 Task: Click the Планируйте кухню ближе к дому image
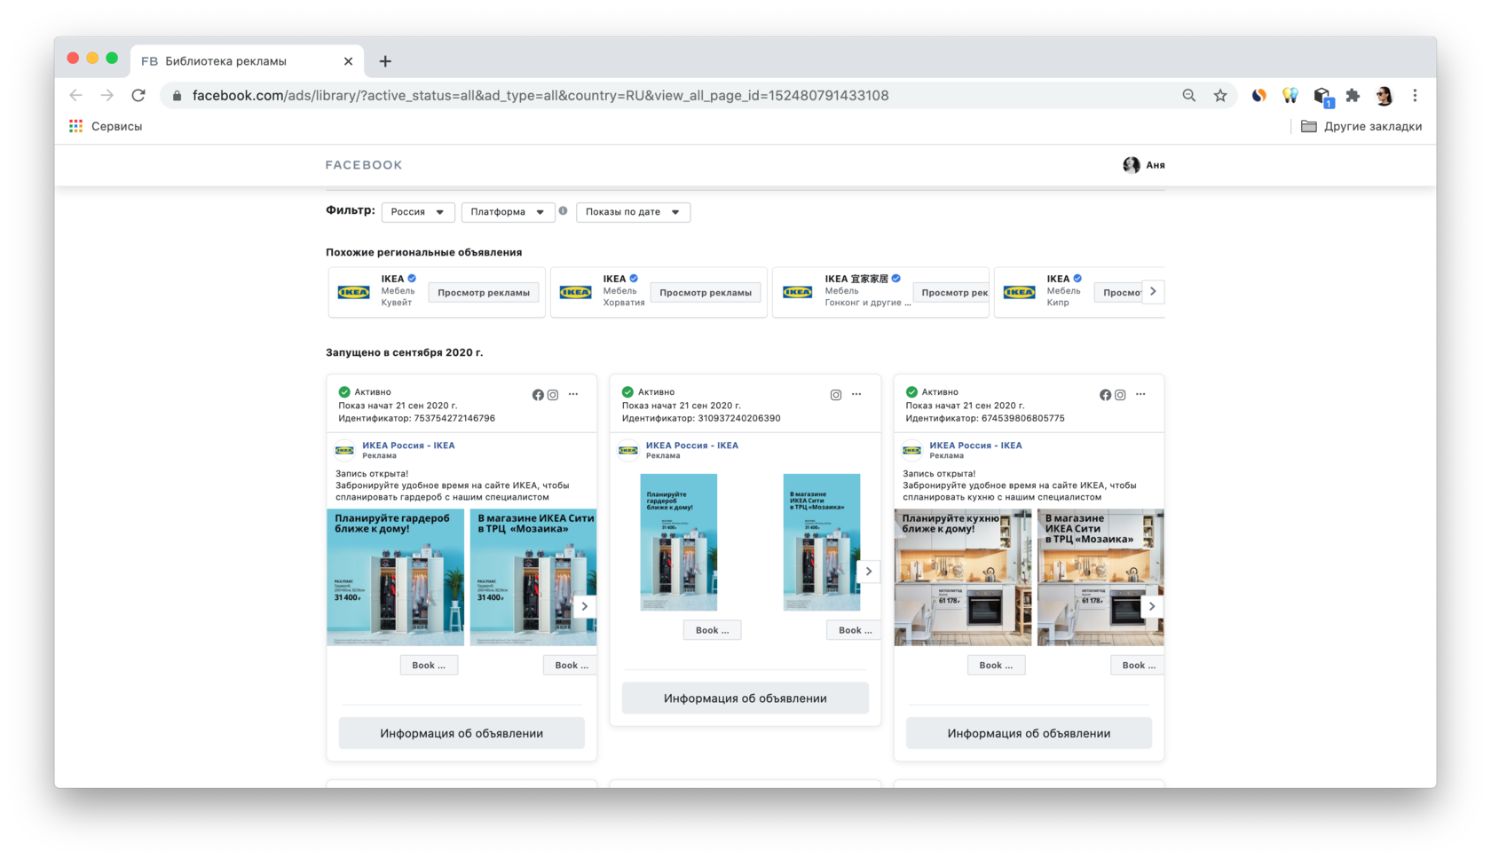click(x=963, y=578)
